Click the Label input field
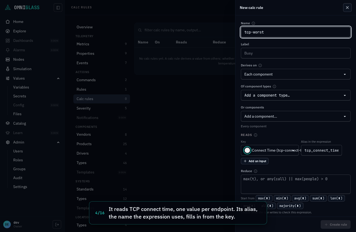Image resolution: width=356 pixels, height=232 pixels. coord(296,53)
